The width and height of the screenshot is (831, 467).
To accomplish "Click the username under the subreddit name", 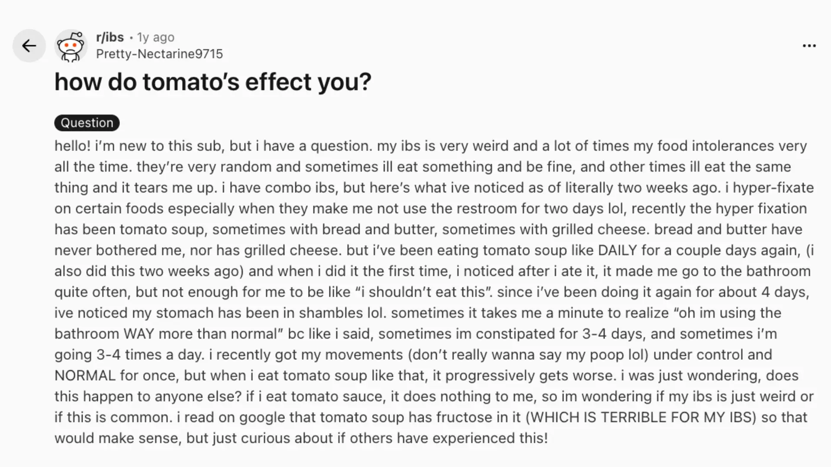I will pyautogui.click(x=159, y=54).
